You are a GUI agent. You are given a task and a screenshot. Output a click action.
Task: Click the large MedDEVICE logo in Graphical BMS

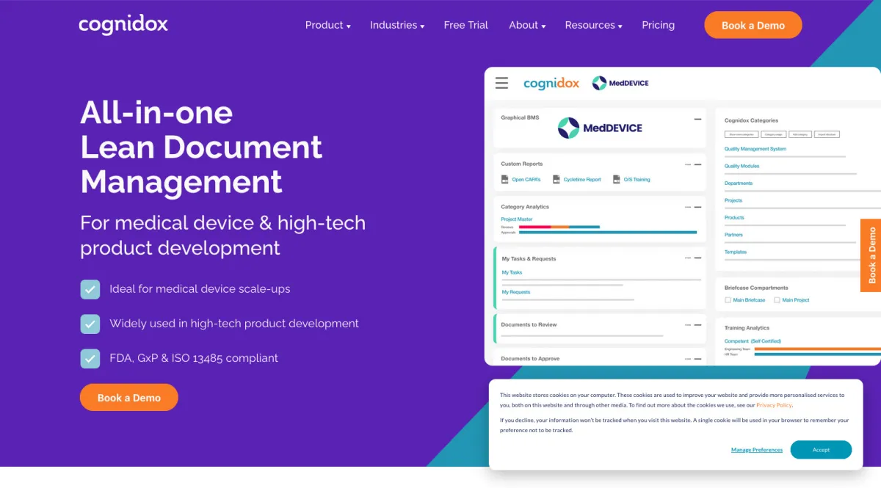pyautogui.click(x=600, y=128)
